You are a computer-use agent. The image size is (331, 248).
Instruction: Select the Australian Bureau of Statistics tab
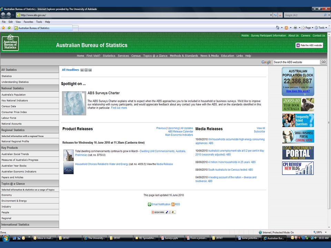[43, 28]
